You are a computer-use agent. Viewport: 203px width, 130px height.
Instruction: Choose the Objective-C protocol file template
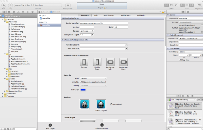[185, 114]
